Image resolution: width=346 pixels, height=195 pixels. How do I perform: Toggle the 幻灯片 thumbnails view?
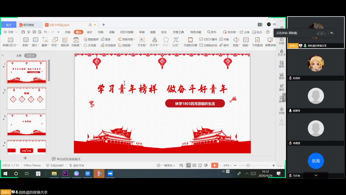(30, 56)
